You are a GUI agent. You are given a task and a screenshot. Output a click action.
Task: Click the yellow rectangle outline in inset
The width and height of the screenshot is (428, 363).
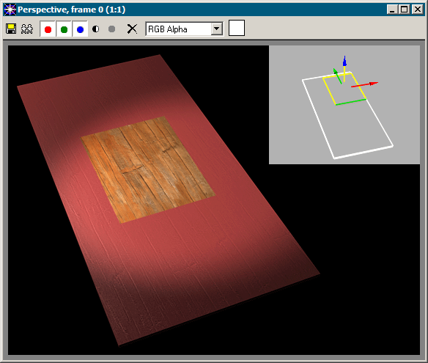pyautogui.click(x=344, y=88)
